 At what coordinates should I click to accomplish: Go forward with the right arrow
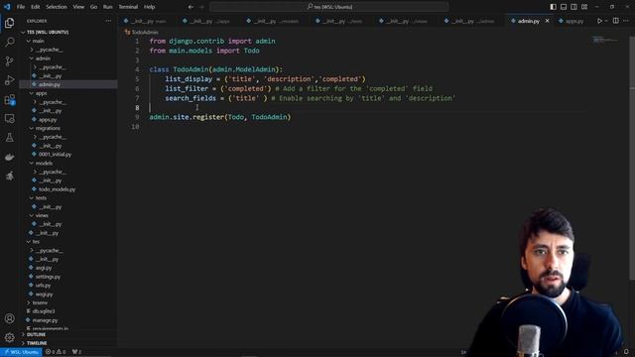tap(202, 7)
